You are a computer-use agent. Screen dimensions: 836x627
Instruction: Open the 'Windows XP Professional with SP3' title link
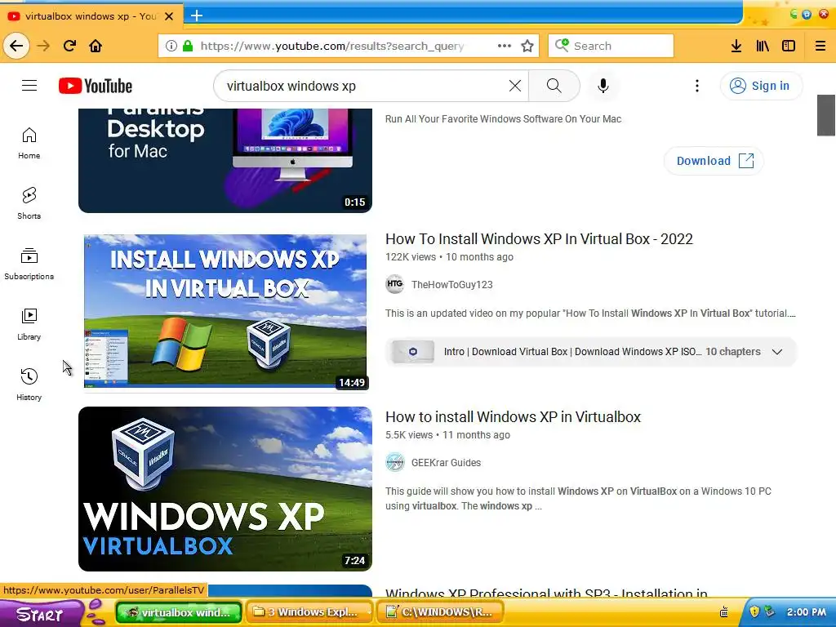546,593
